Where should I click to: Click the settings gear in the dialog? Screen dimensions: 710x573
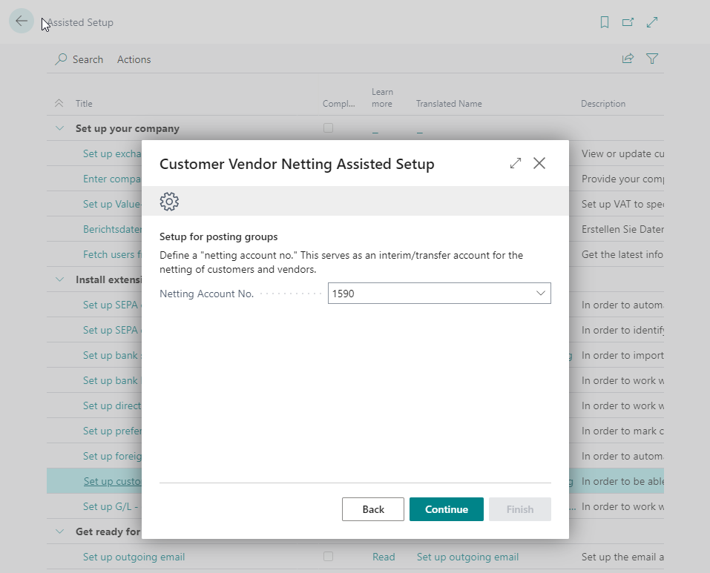(x=169, y=201)
